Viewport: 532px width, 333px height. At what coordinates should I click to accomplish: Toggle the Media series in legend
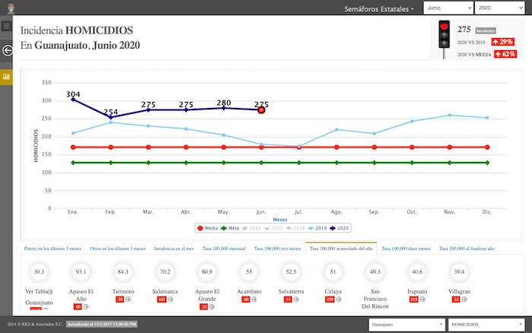click(206, 227)
